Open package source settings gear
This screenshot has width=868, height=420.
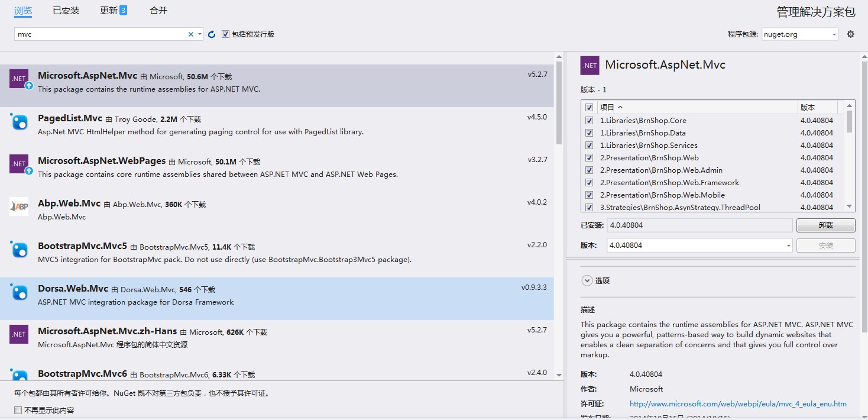(x=851, y=34)
